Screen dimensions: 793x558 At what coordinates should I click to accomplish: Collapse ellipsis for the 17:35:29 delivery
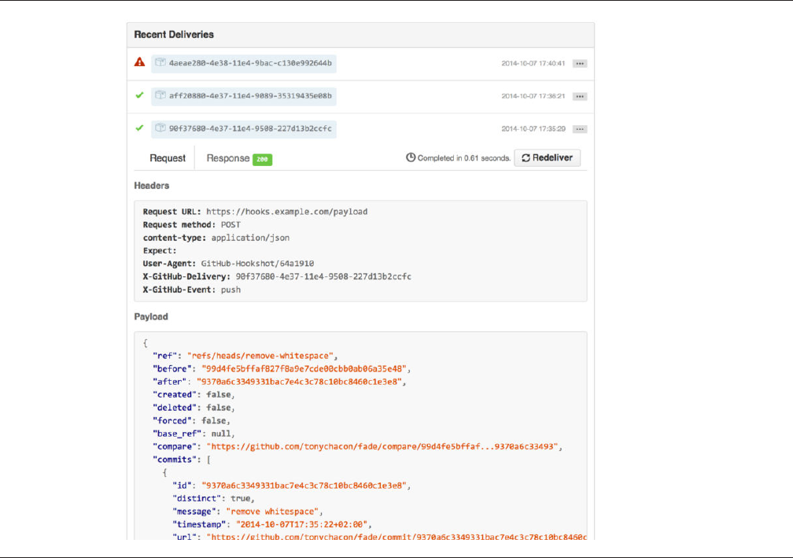click(580, 129)
